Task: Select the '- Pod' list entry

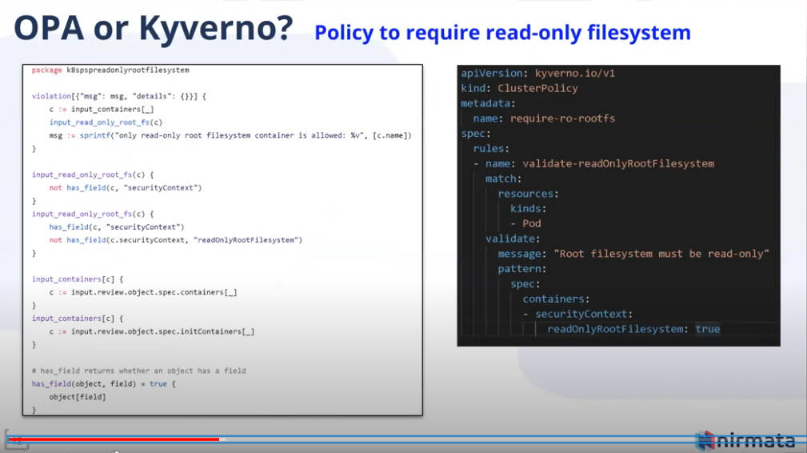Action: pyautogui.click(x=525, y=223)
